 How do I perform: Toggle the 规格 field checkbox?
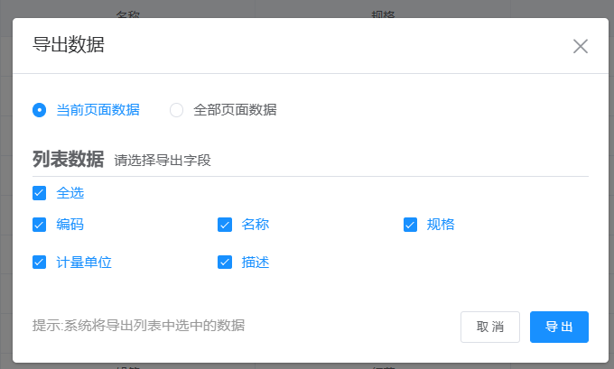tap(410, 225)
